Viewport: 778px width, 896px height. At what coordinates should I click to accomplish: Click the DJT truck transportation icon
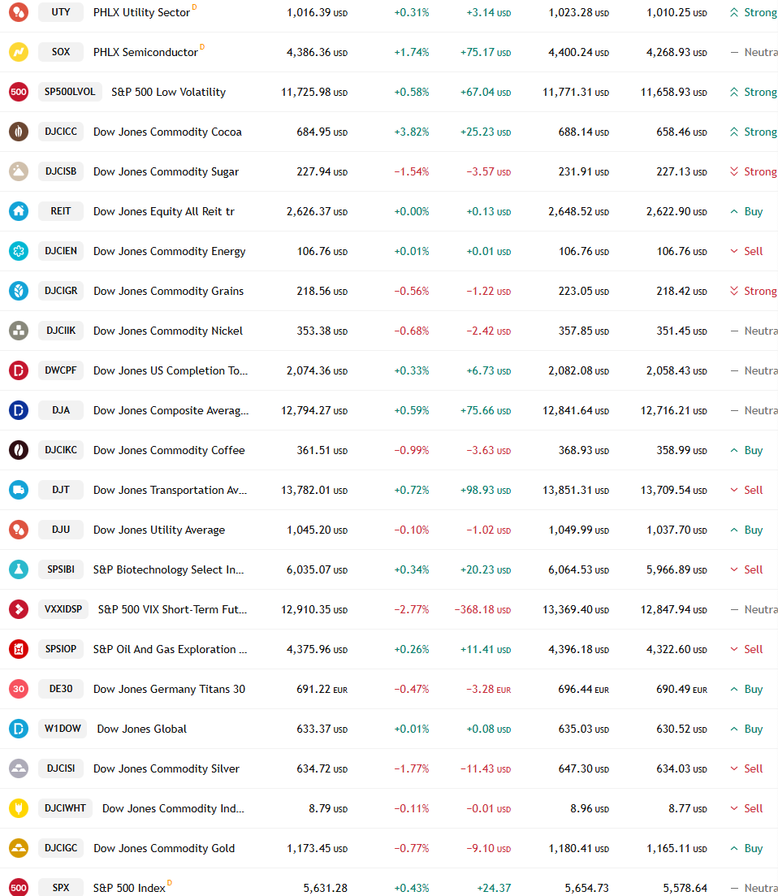click(19, 490)
